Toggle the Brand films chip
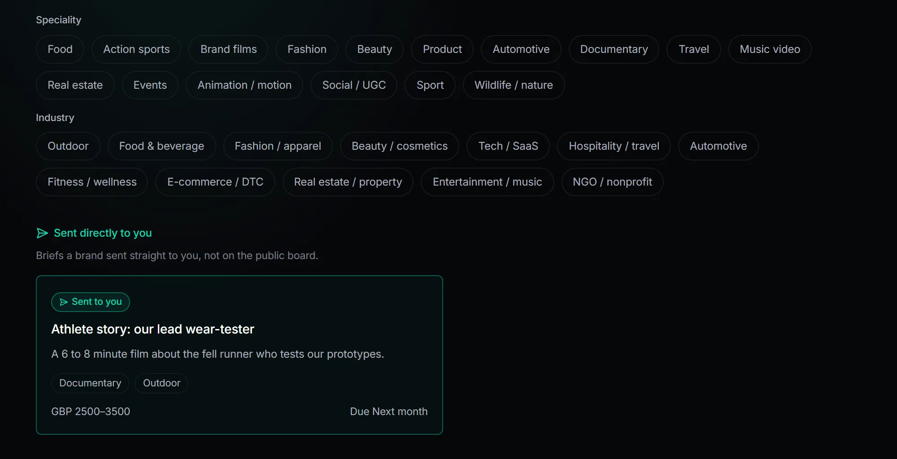897x459 pixels. coord(228,49)
